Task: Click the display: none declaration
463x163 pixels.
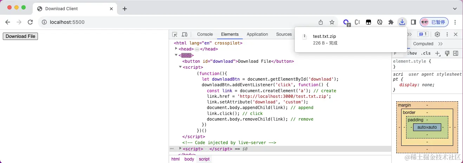Action: click(x=417, y=85)
